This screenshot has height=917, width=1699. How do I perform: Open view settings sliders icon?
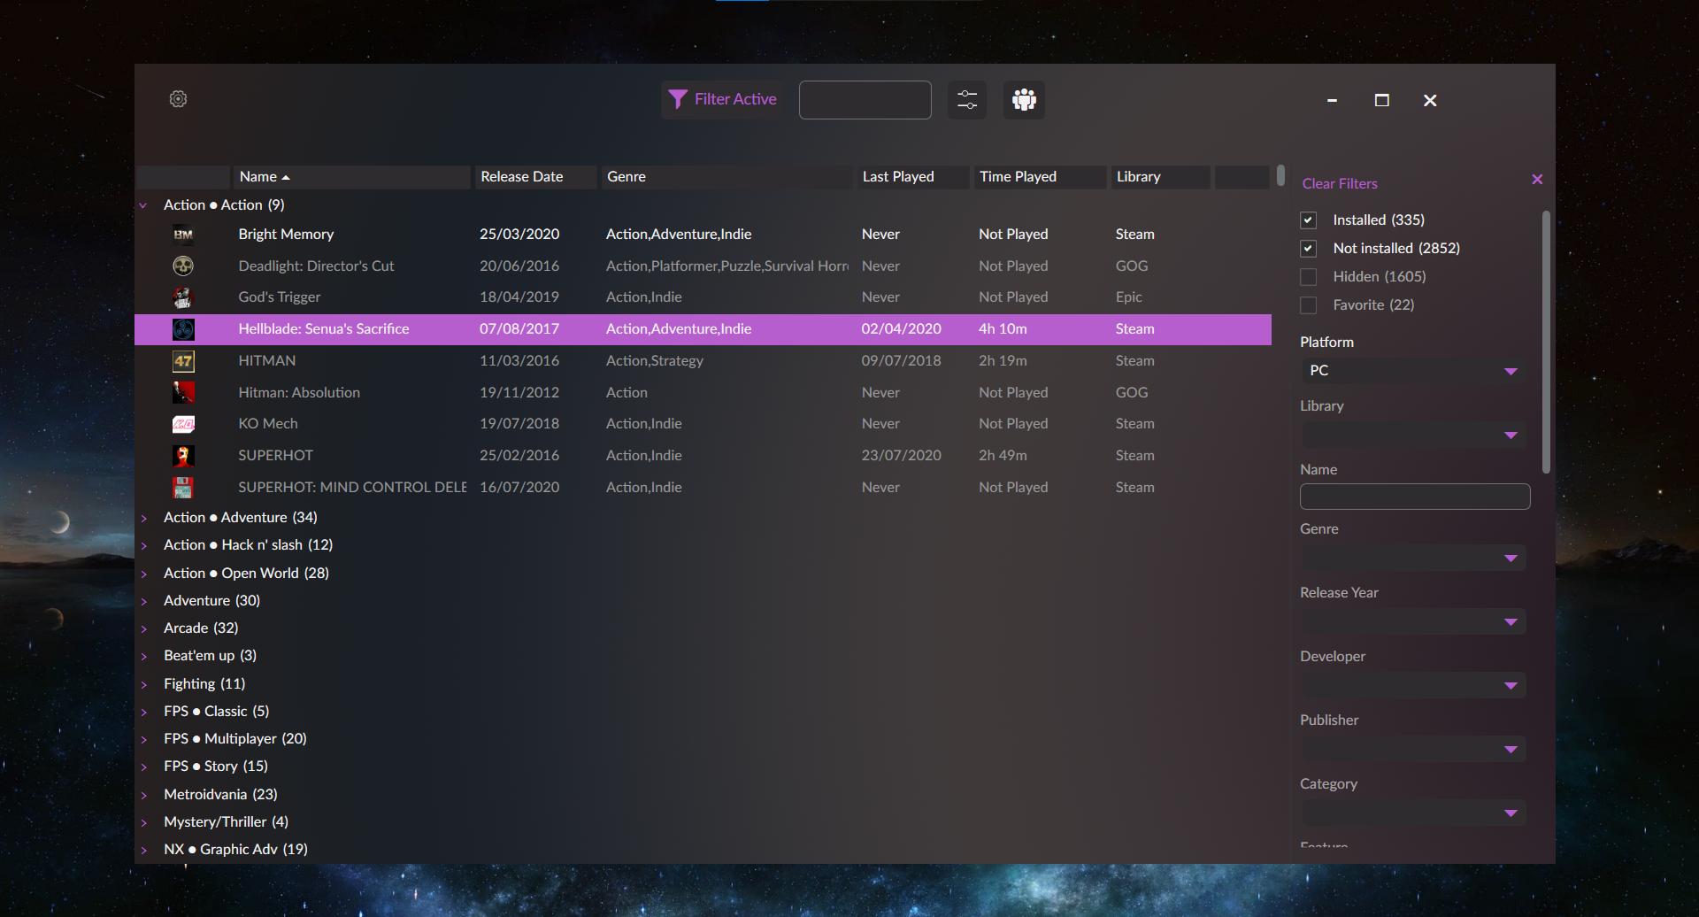[x=967, y=100]
